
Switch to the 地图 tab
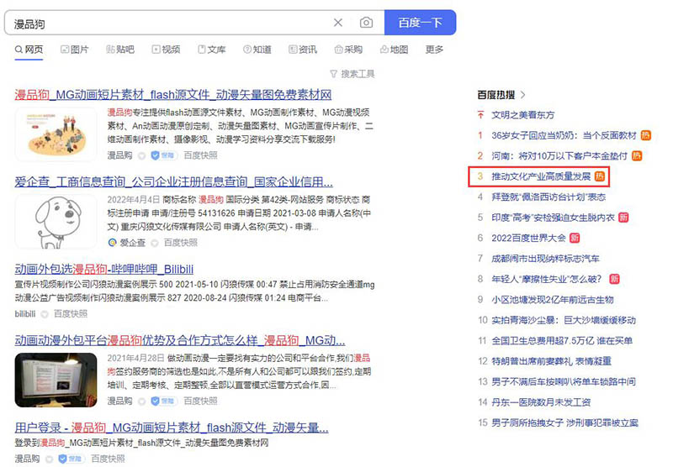394,50
